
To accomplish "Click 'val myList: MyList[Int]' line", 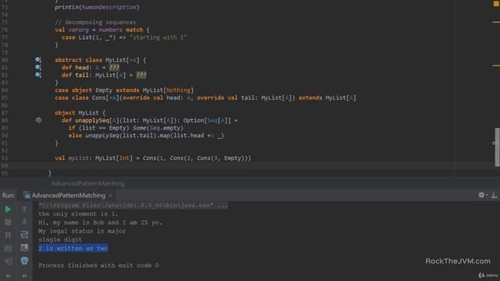I will (153, 158).
